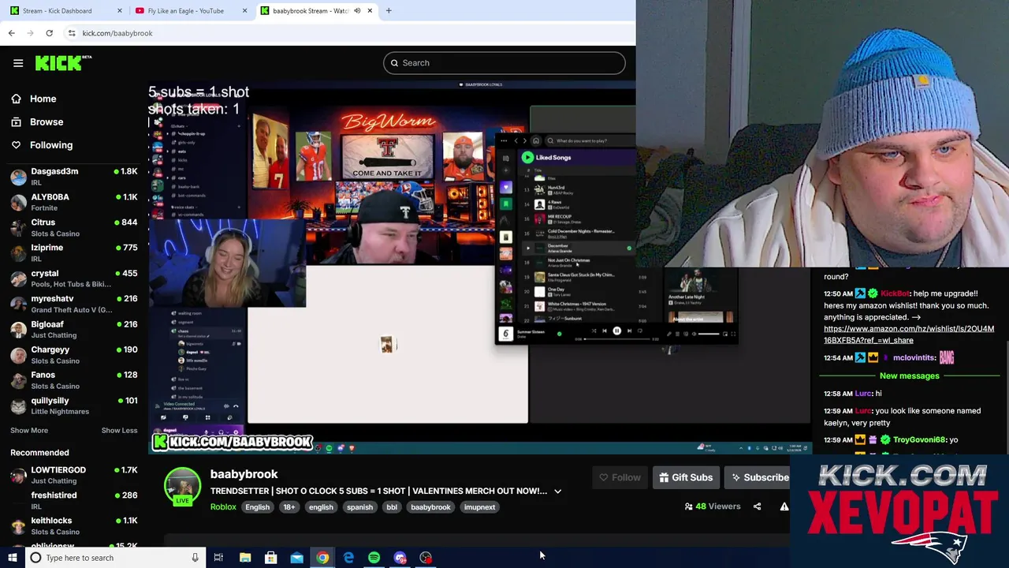Click the Windows Start button
Viewport: 1009px width, 568px height.
point(11,558)
